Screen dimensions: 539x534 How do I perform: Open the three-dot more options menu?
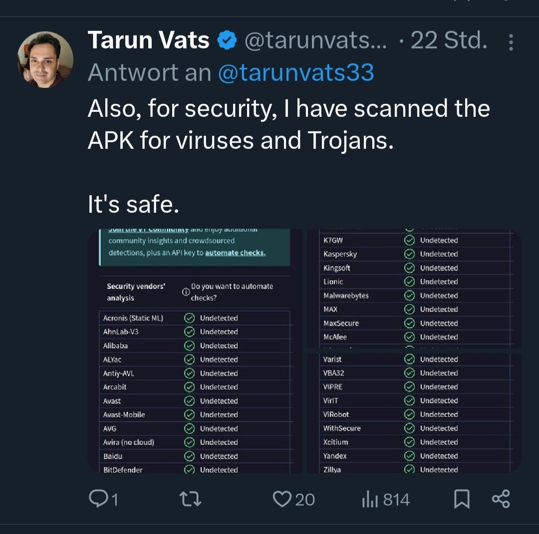pos(511,42)
